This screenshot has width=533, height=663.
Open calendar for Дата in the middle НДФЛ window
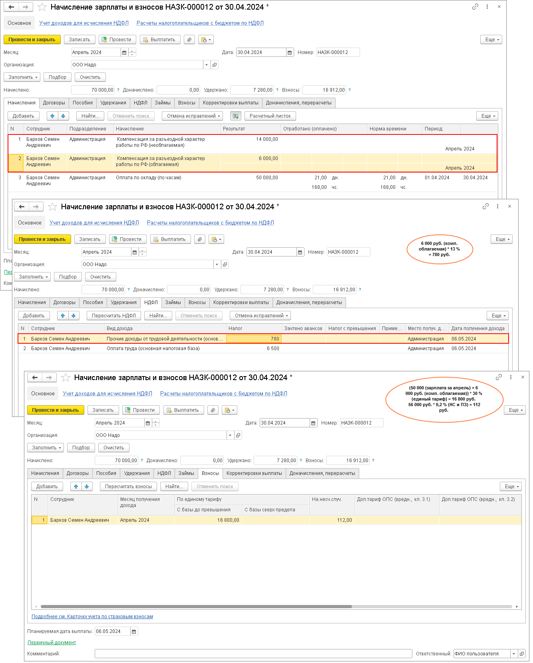(x=300, y=252)
